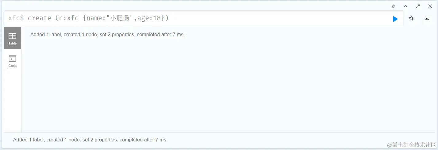Run the Cypher query with the play button
Screen dimensions: 438x150
pyautogui.click(x=395, y=19)
